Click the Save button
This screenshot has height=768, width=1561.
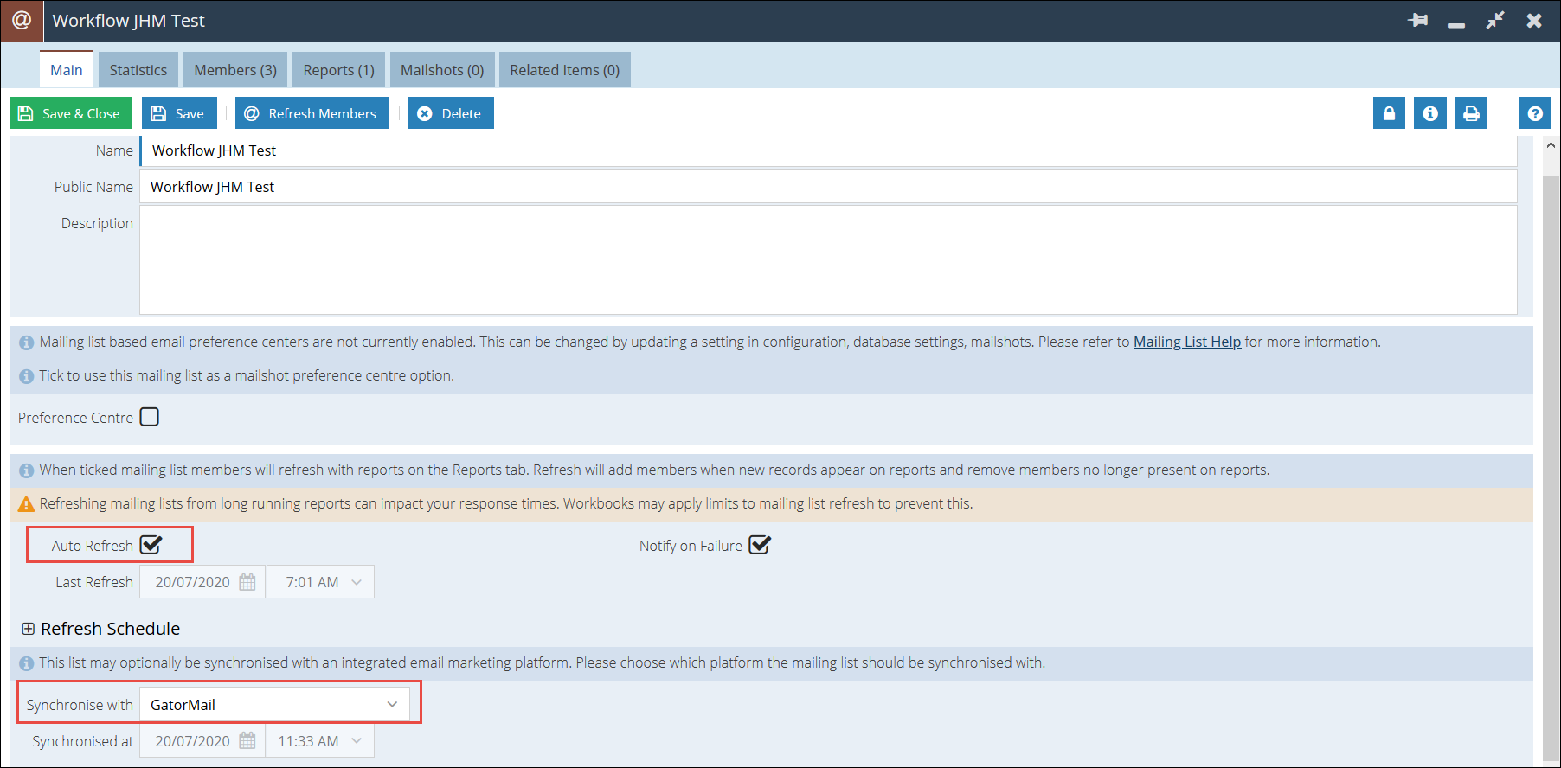tap(179, 113)
